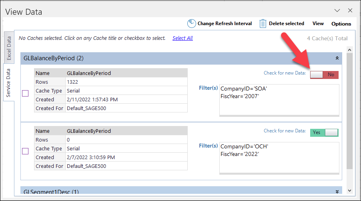Viewport: 361px width, 201px height.
Task: Click the filter box with CompanyID='SOA'
Action: 279,100
